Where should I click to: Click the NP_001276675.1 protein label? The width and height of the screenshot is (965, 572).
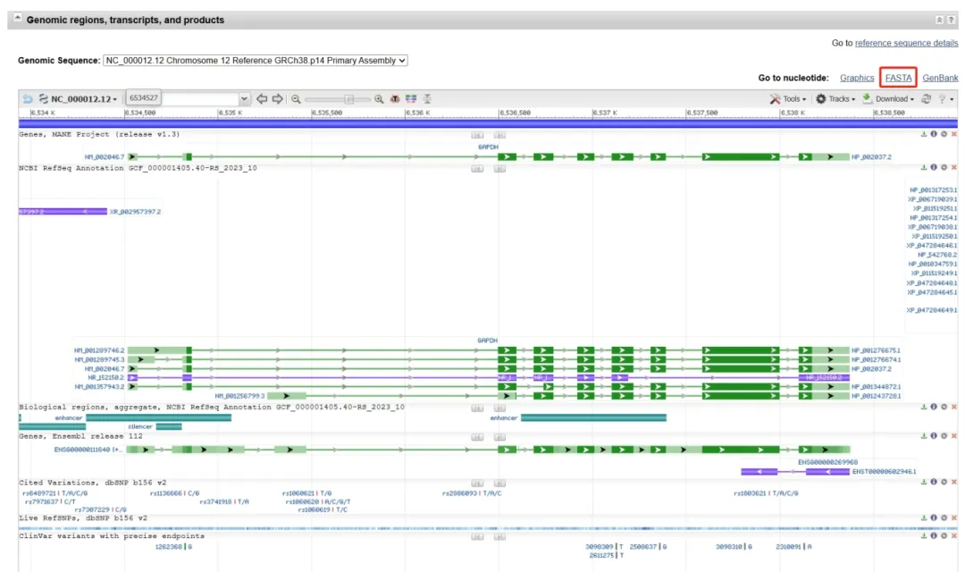[877, 350]
